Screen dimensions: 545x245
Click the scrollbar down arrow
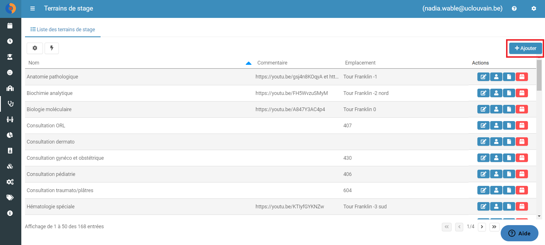pyautogui.click(x=539, y=216)
